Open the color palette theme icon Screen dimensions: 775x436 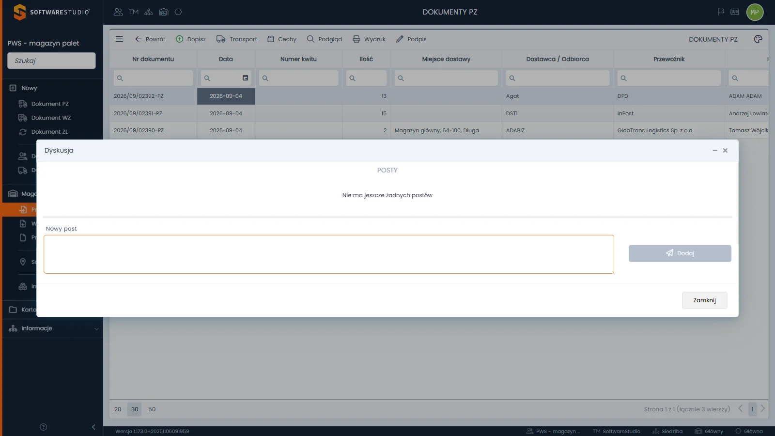point(758,39)
